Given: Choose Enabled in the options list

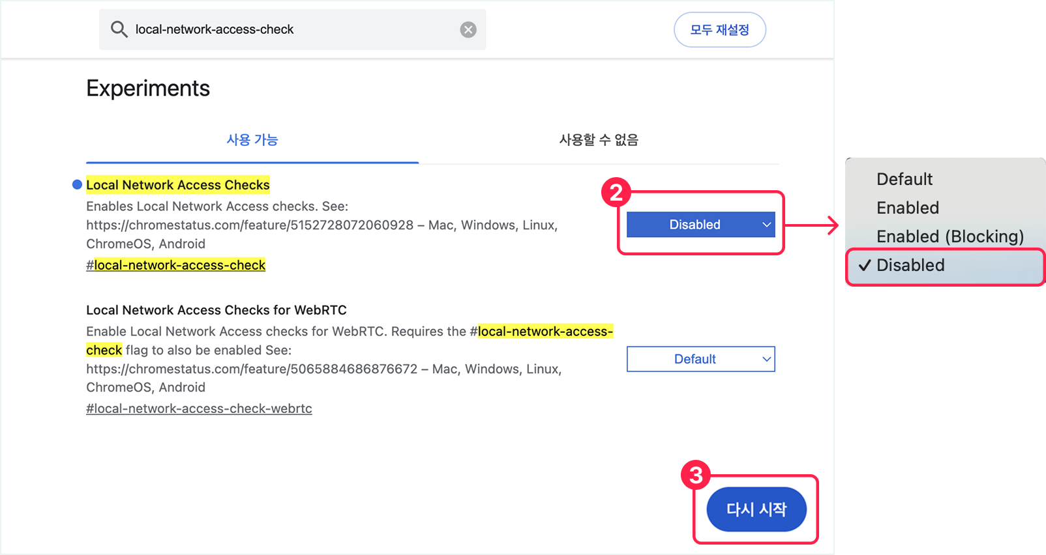Looking at the screenshot, I should pyautogui.click(x=908, y=208).
